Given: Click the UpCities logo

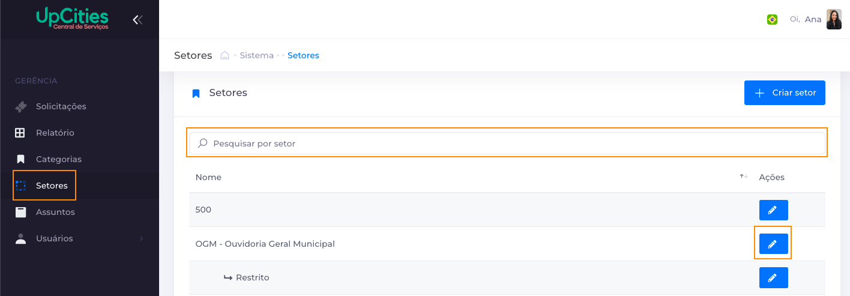Looking at the screenshot, I should click(72, 18).
